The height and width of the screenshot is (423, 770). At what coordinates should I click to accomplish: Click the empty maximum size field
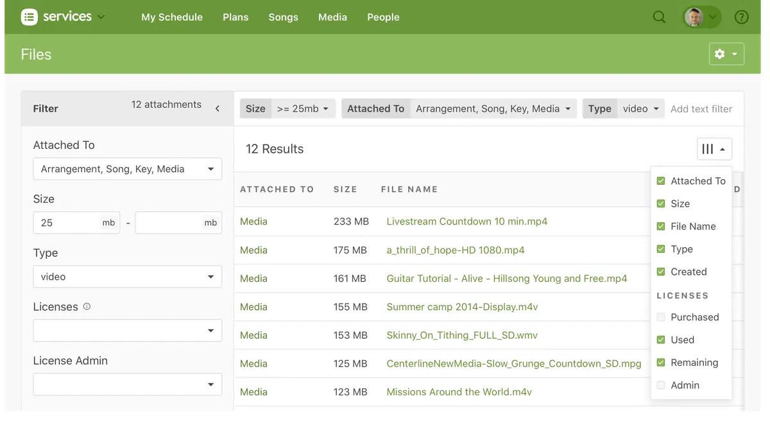pyautogui.click(x=178, y=223)
